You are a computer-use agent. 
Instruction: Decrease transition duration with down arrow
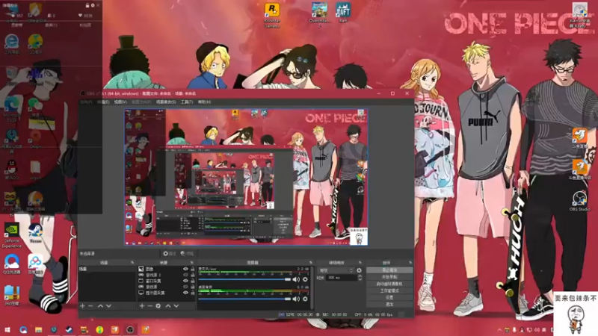[x=360, y=279]
